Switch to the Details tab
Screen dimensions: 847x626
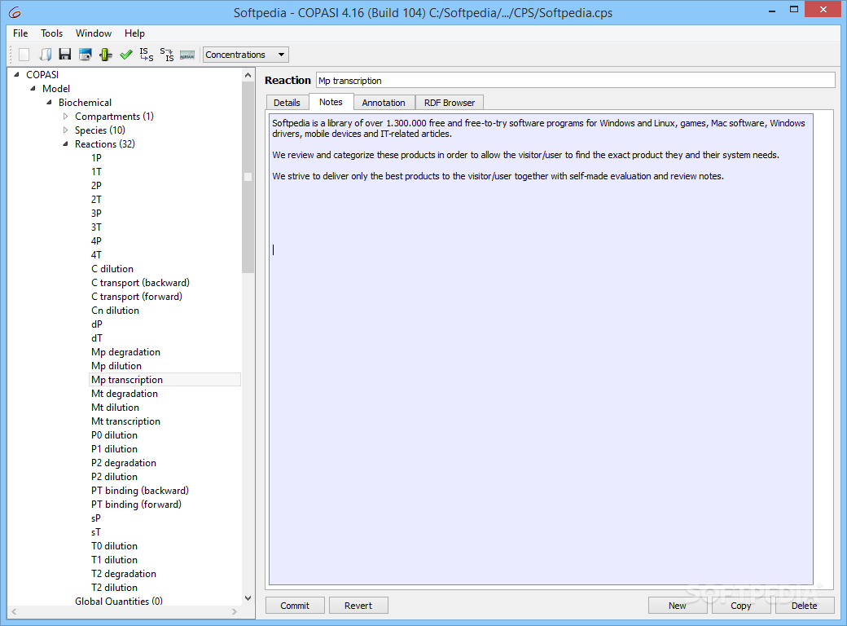point(287,102)
